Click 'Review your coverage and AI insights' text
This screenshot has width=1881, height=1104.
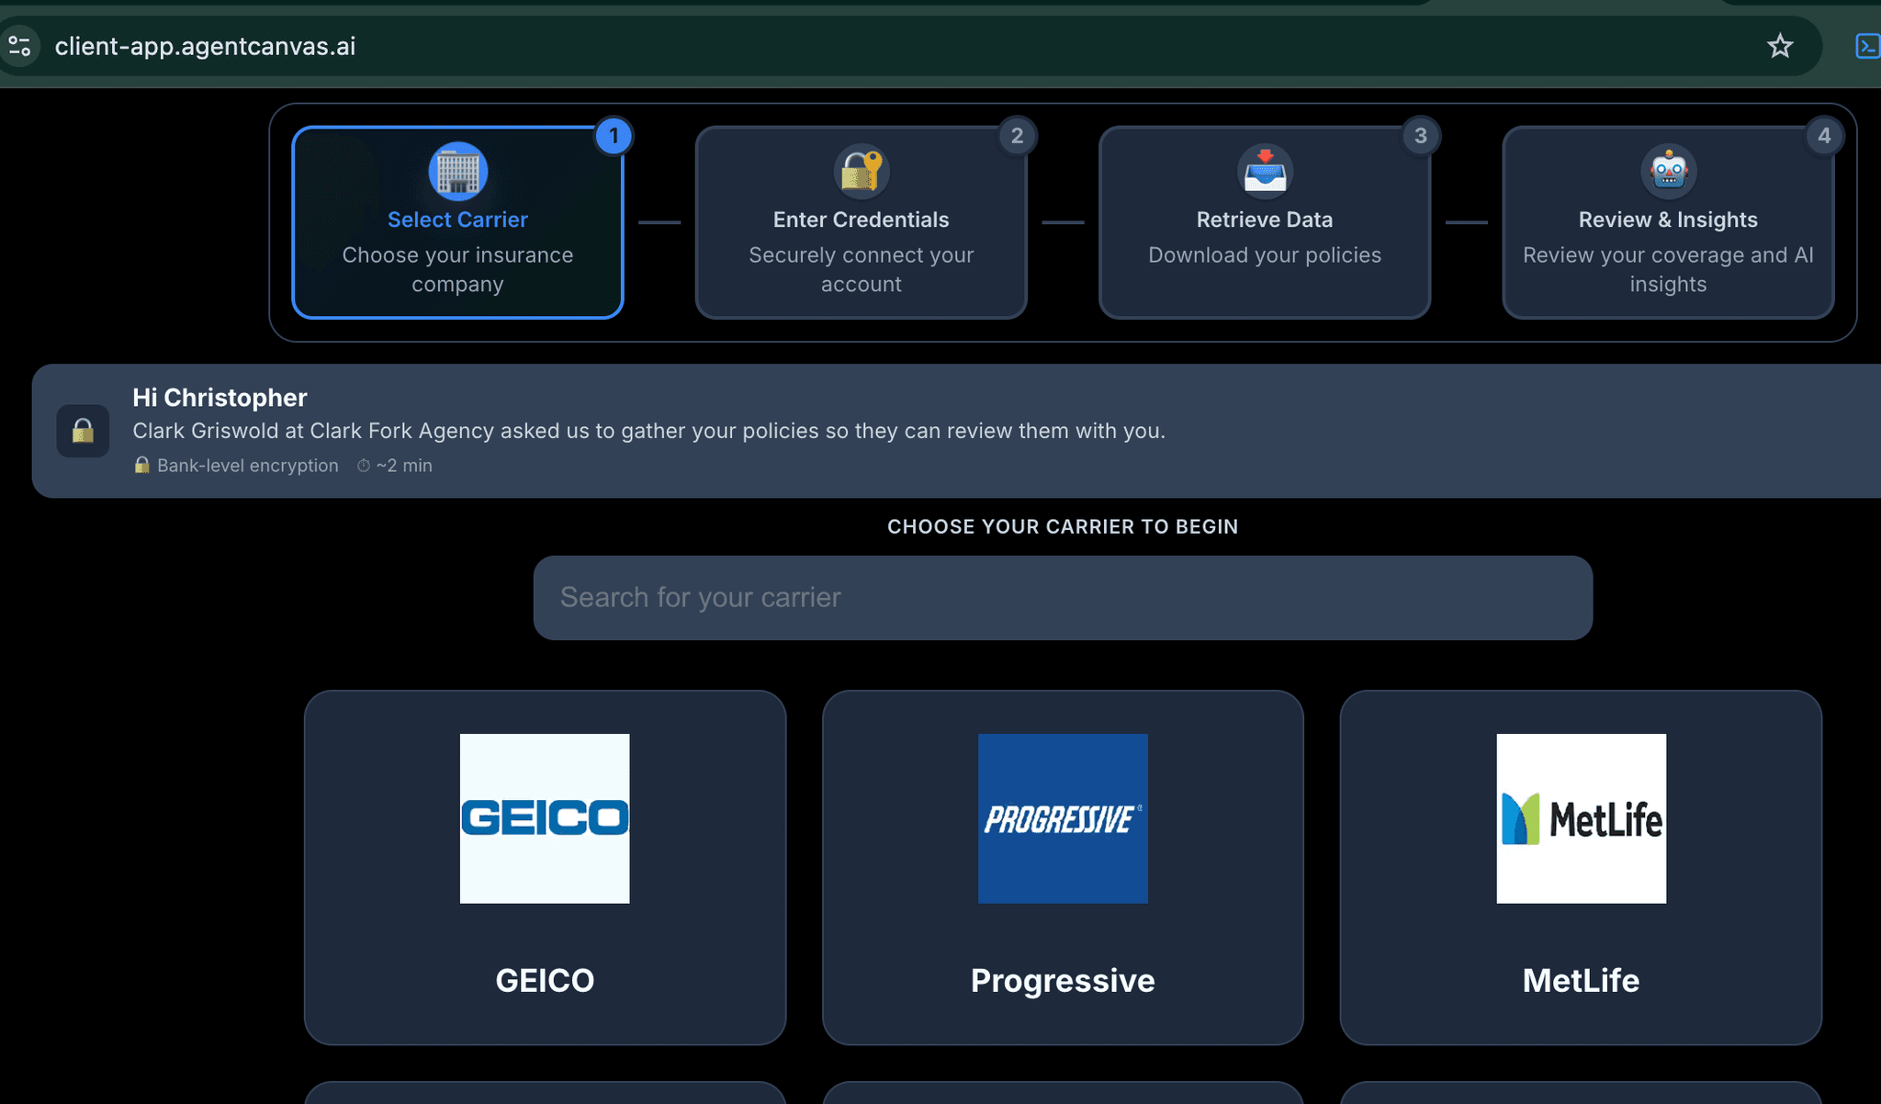(x=1668, y=269)
